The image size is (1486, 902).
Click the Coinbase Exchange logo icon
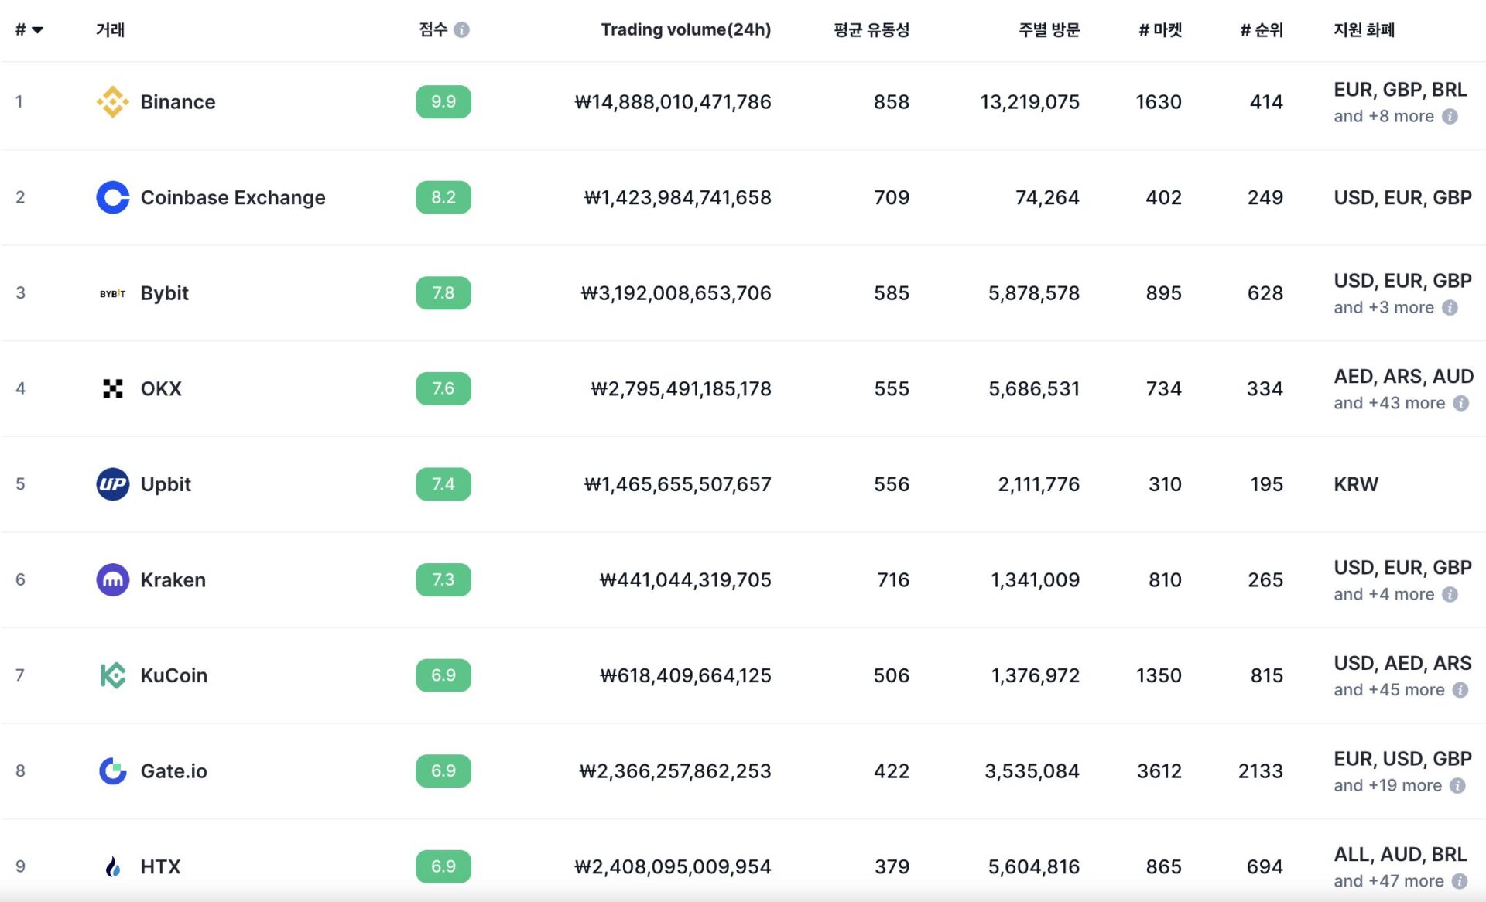[x=112, y=197]
